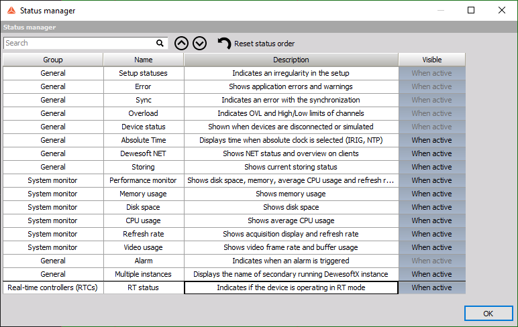
Task: Select the Memory usage name cell
Action: coord(144,194)
